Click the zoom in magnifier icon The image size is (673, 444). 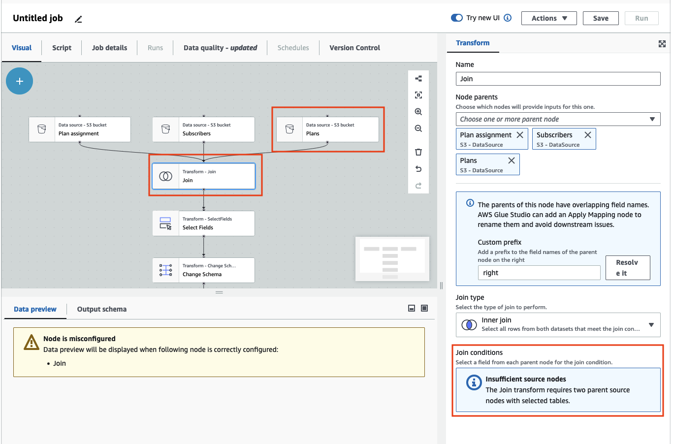point(418,112)
